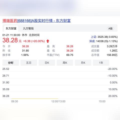Click the 总市值 value 156.95亿
The image size is (120, 120).
[x=112, y=55]
